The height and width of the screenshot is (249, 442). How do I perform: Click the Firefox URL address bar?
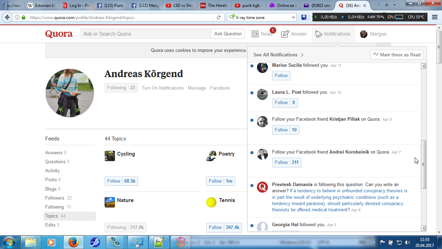[121, 17]
